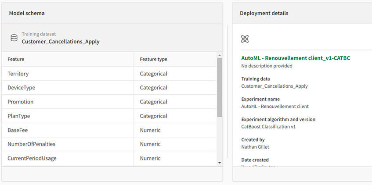Click the Deployment details panel title
This screenshot has height=185, width=372.
click(x=264, y=13)
